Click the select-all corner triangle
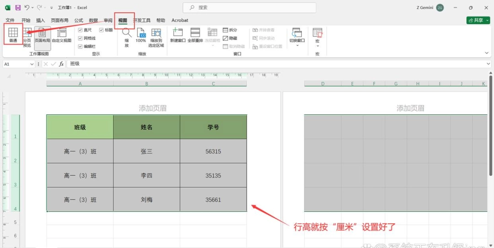494x248 pixels. (x=9, y=76)
